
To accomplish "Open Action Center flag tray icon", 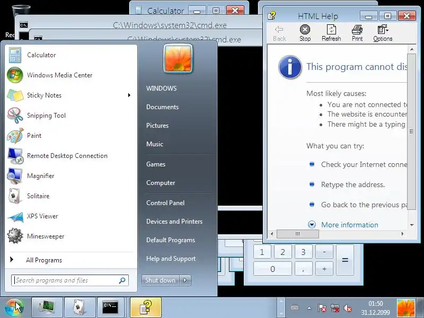I will [x=322, y=308].
